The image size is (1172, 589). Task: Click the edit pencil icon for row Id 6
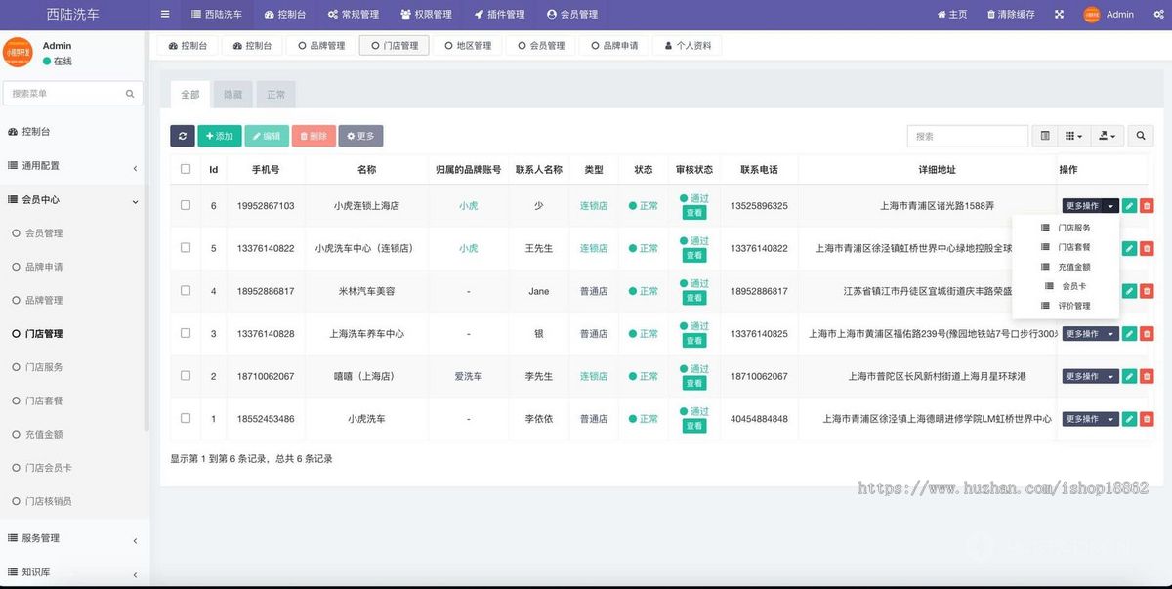(1129, 206)
